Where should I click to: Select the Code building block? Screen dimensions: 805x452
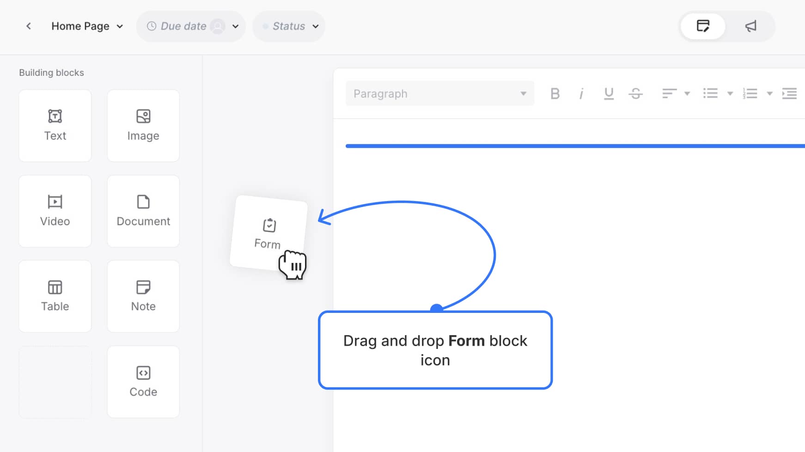[143, 382]
